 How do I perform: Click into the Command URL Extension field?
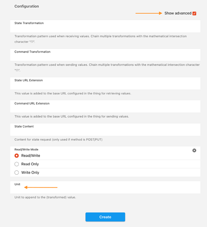[105, 106]
